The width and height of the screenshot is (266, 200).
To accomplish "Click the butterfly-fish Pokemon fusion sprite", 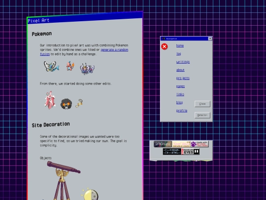I will [x=51, y=66].
